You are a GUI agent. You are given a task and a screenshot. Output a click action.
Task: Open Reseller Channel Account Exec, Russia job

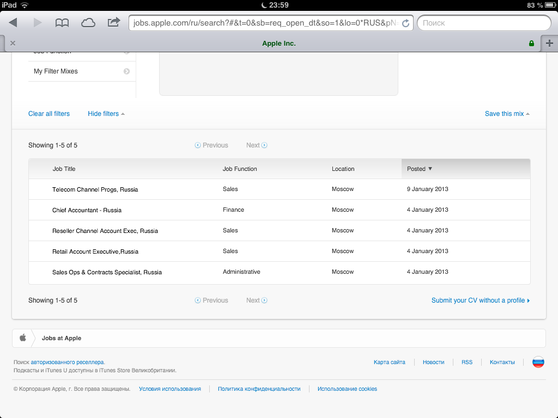click(105, 231)
